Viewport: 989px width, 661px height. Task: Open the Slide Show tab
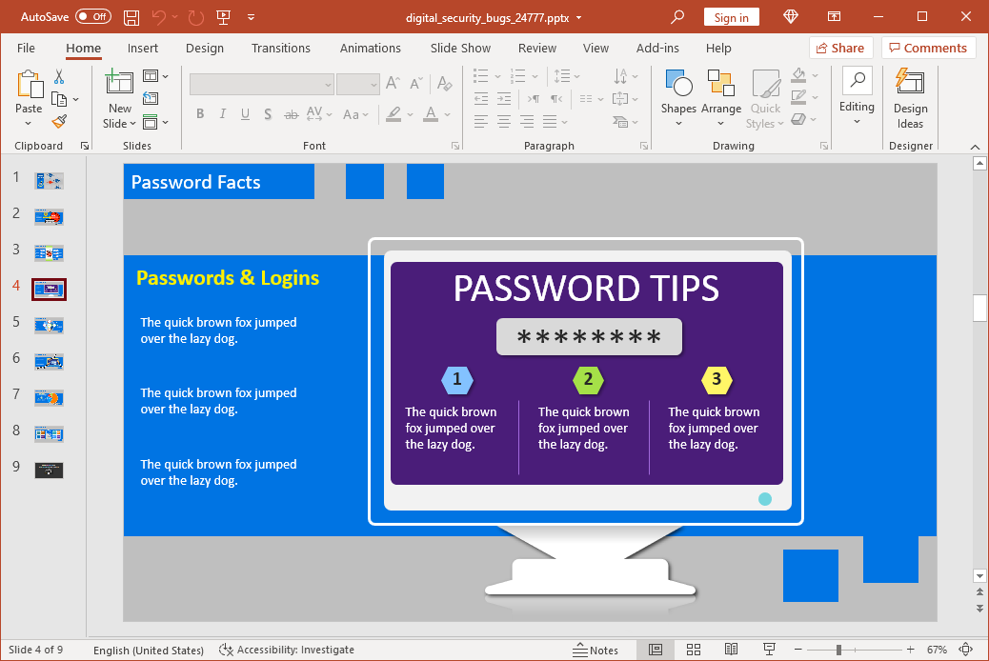point(460,48)
